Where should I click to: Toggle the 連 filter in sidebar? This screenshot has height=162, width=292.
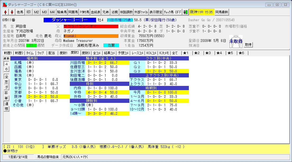coord(7,103)
